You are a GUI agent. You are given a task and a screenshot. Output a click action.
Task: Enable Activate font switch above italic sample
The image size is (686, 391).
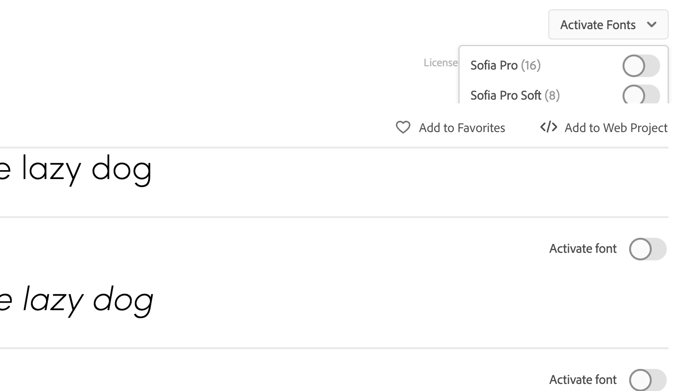point(647,249)
